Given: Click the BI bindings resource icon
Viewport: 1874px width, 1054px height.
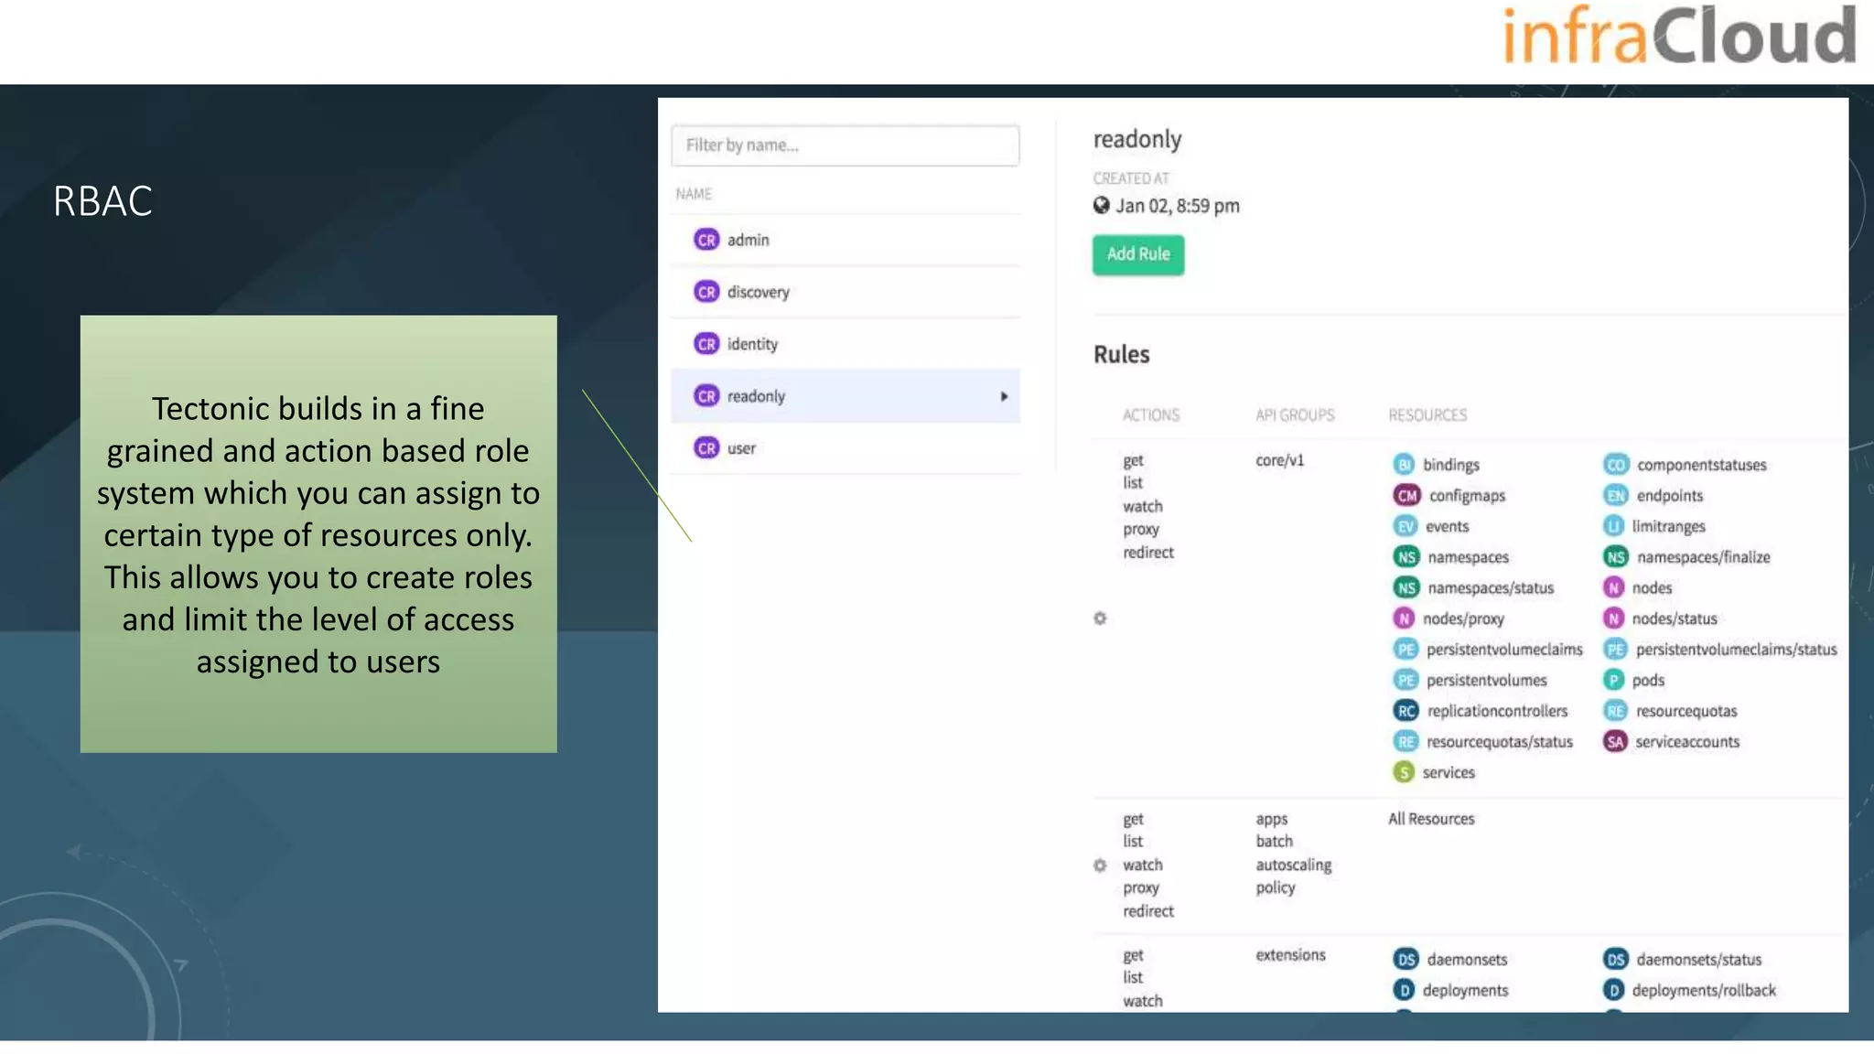Looking at the screenshot, I should [1405, 465].
